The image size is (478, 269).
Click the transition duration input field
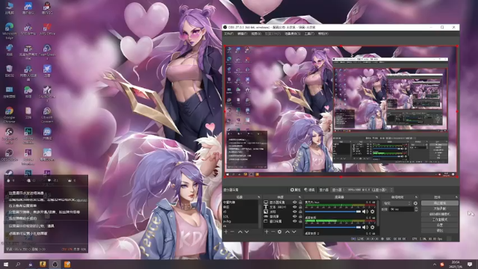[402, 209]
